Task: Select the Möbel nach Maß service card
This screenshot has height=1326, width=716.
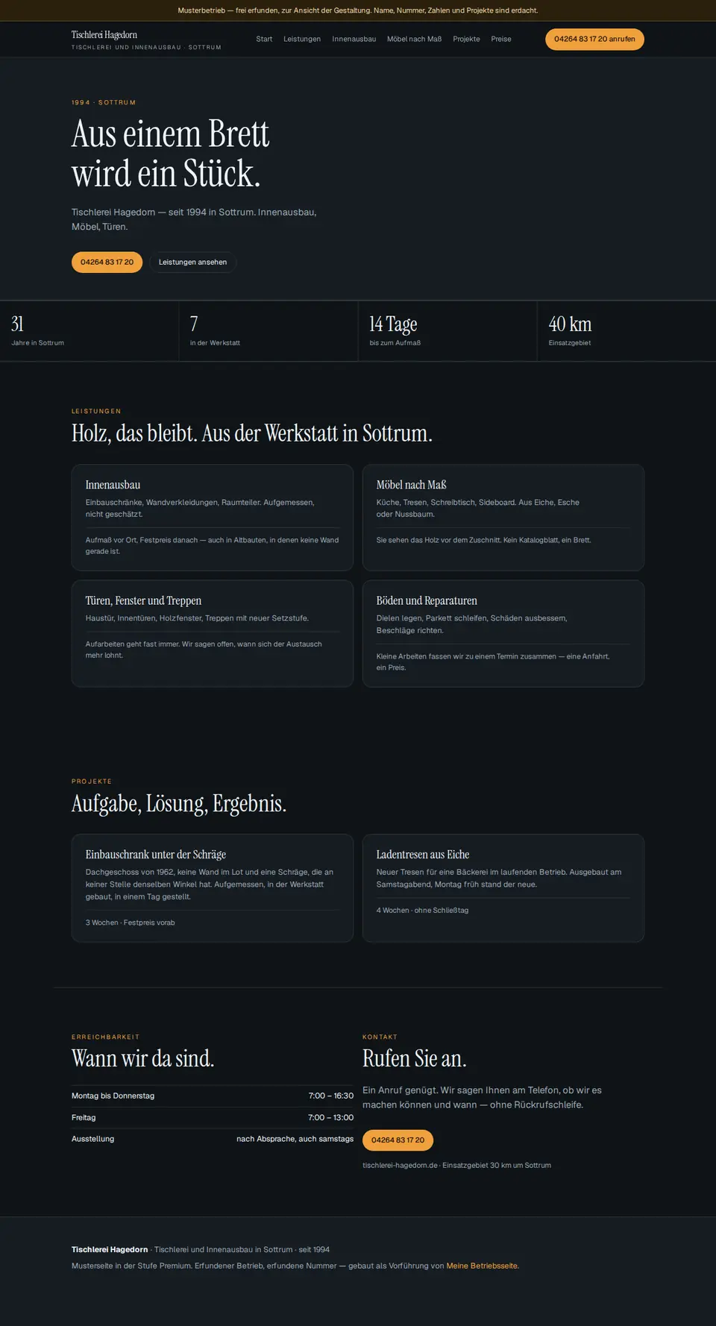Action: tap(503, 518)
